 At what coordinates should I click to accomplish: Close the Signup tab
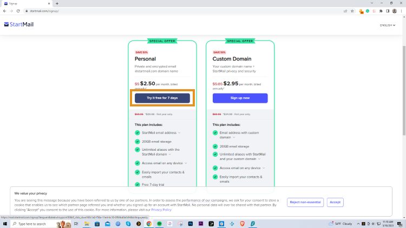click(x=49, y=4)
